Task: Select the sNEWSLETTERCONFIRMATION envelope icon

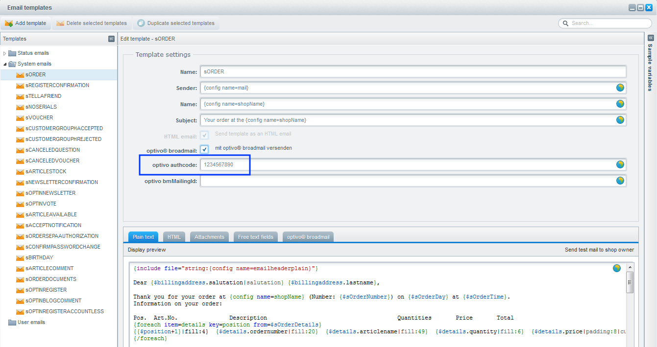Action: (x=20, y=183)
